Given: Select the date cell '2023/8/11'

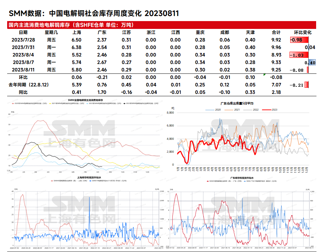Looking at the screenshot, I should 23,70.
